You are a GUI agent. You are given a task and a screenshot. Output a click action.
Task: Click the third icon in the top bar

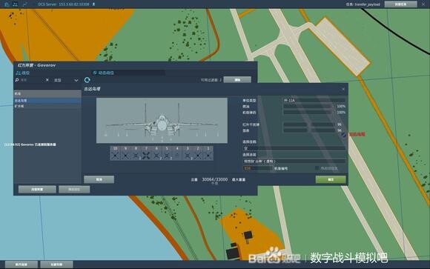point(25,4)
